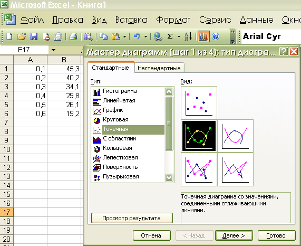
Task: Click the cell containing 45,3
Action: tap(64, 69)
